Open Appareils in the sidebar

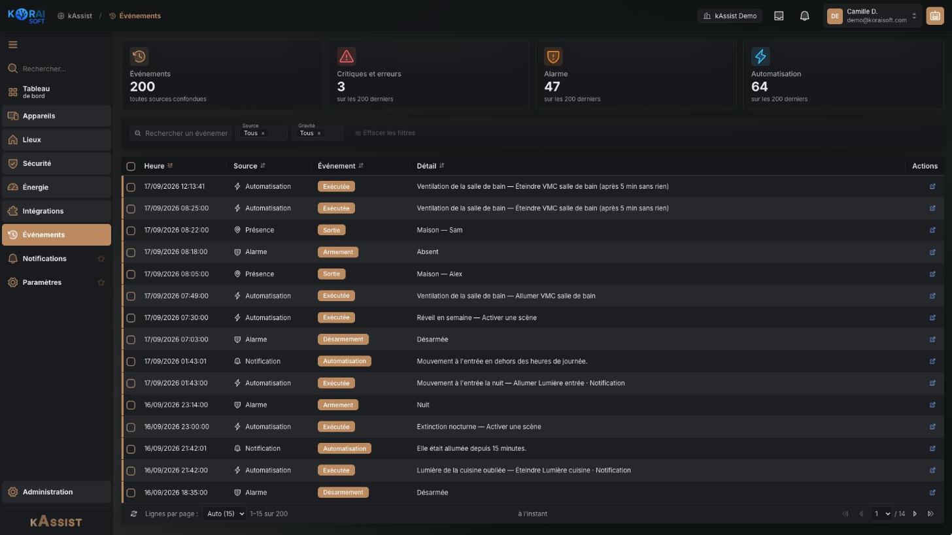pyautogui.click(x=56, y=116)
